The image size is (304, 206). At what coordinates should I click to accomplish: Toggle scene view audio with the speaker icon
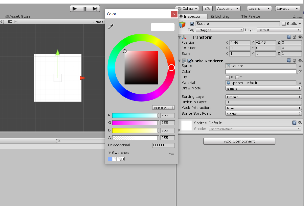tap(3, 21)
